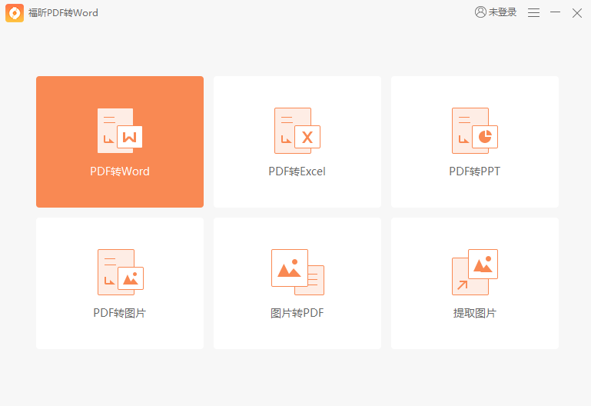This screenshot has width=591, height=406.
Task: Minimize the 福昕PDF转Word window
Action: [555, 12]
